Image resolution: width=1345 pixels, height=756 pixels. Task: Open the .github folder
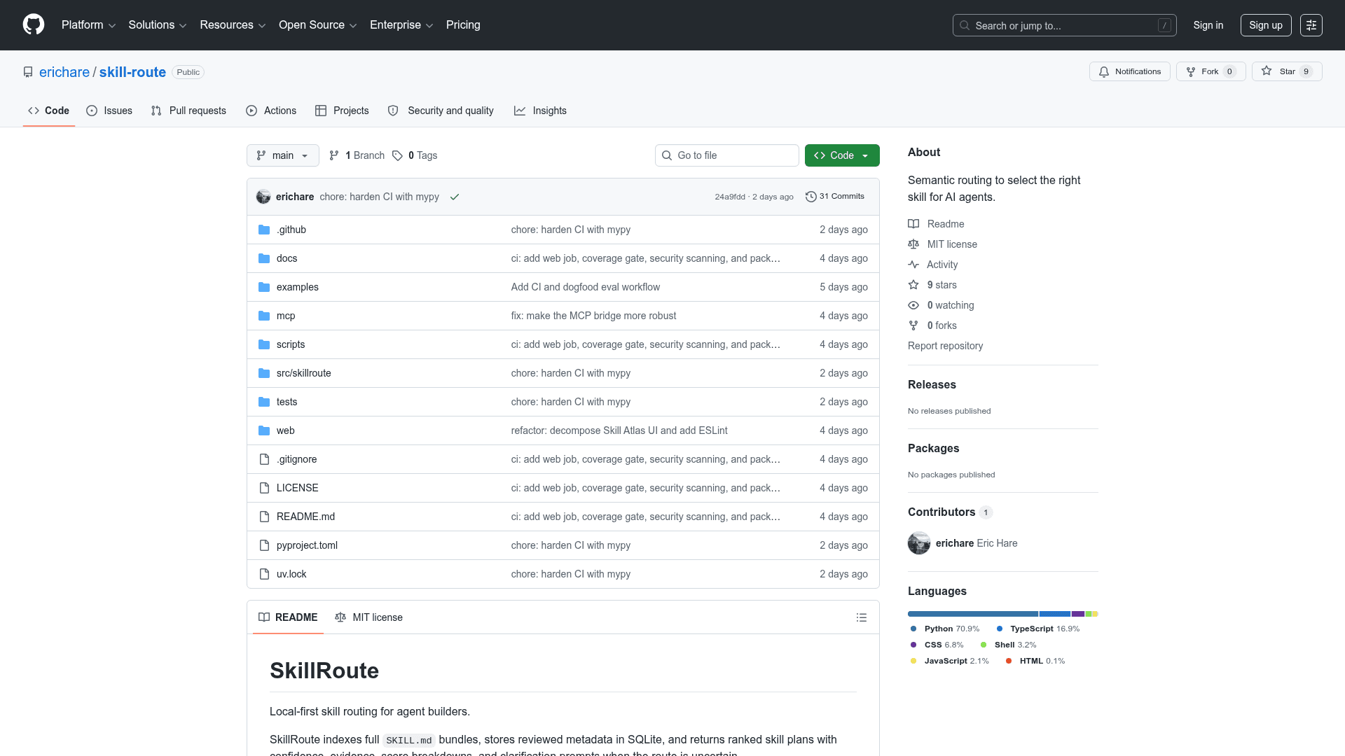(291, 230)
